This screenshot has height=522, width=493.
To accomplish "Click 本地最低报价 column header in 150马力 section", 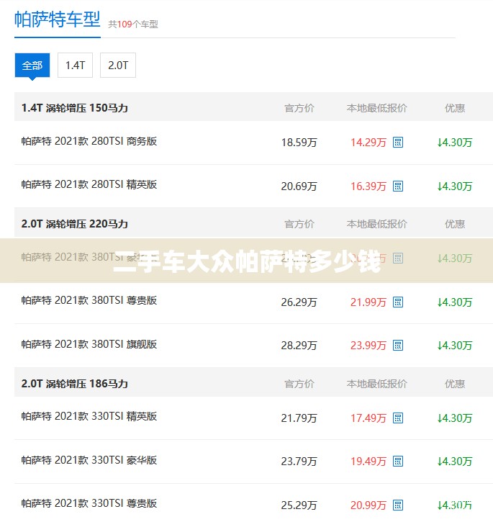I will coord(377,108).
